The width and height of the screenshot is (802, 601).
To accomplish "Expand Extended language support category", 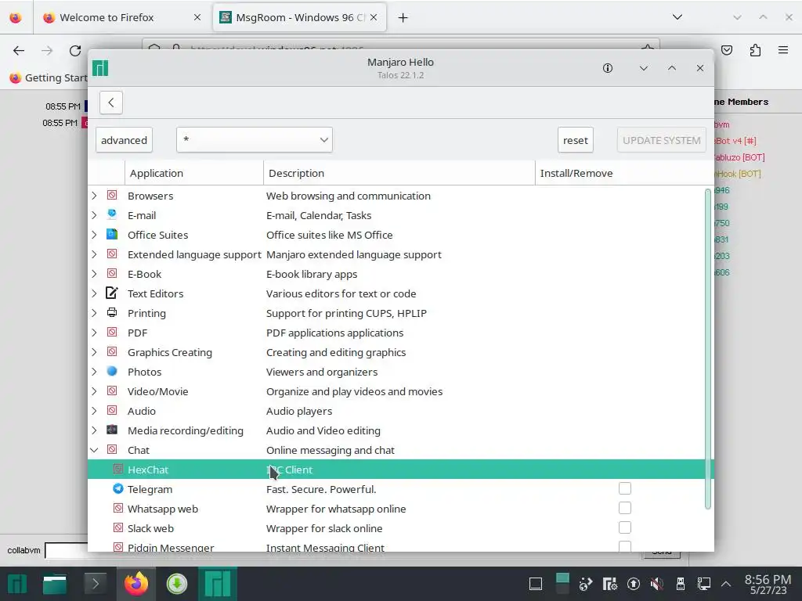I will coord(94,254).
